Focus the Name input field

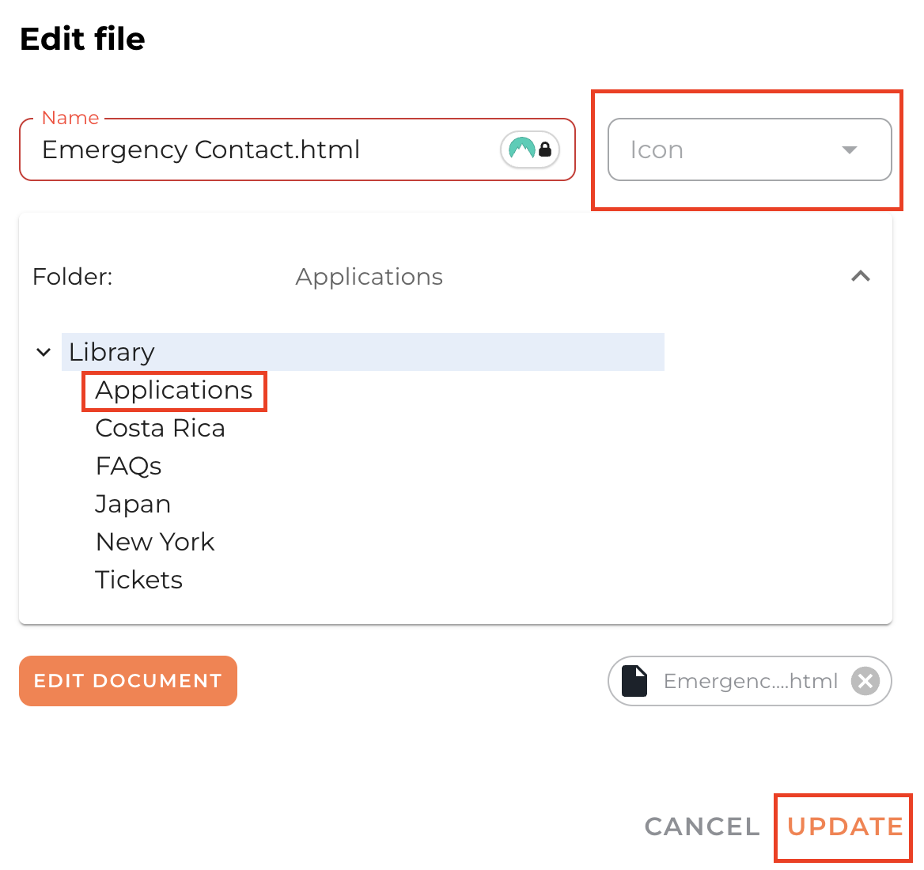(x=261, y=149)
